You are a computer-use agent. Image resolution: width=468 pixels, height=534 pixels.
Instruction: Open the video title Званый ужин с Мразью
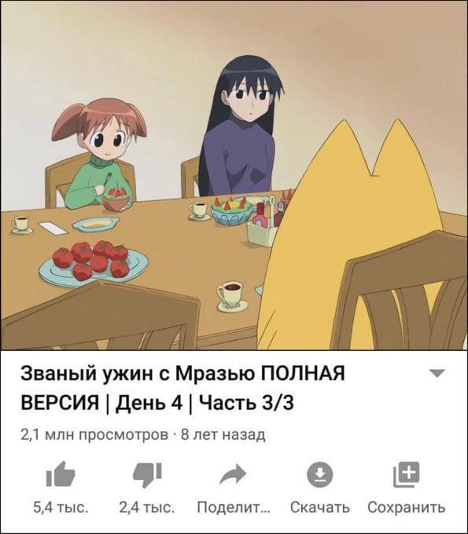(x=182, y=388)
